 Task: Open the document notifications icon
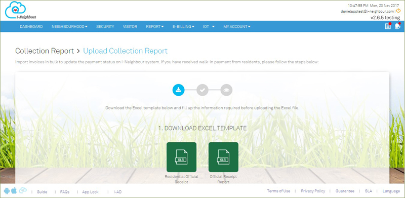(388, 26)
